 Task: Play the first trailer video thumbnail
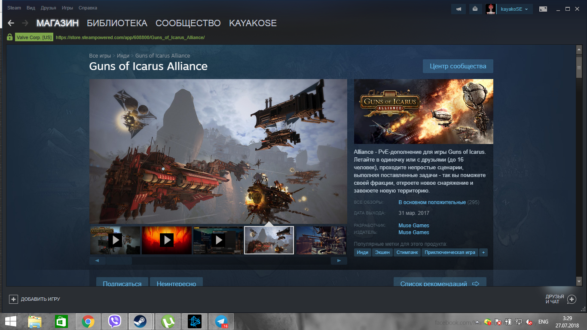(115, 240)
